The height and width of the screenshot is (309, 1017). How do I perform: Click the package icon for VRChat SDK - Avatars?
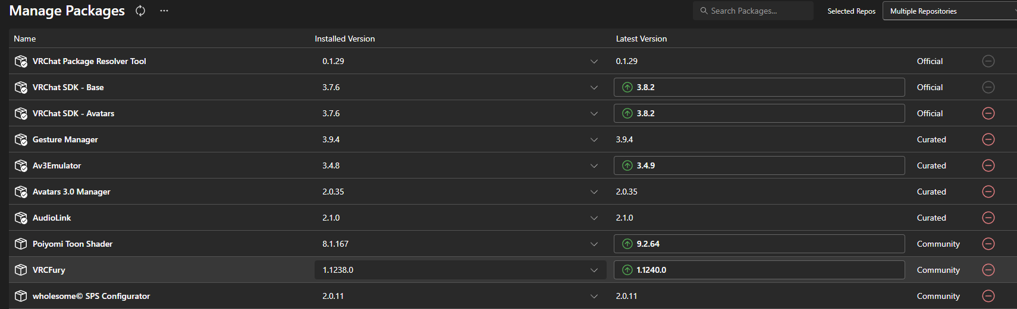21,113
